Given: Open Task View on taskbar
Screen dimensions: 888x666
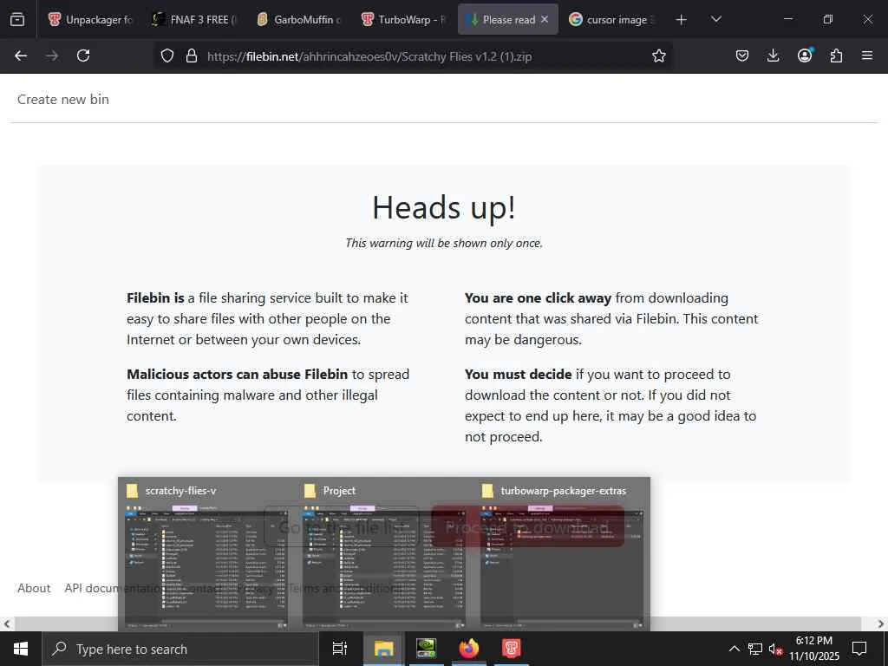Looking at the screenshot, I should [340, 649].
